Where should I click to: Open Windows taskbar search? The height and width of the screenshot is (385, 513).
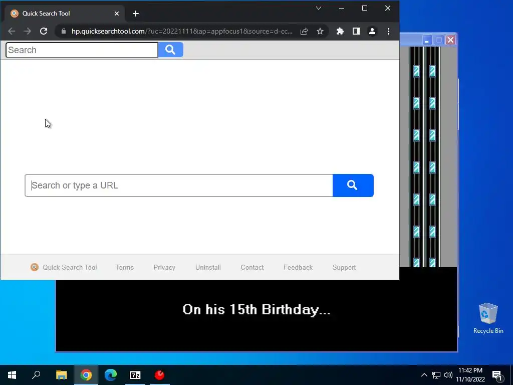pos(36,375)
